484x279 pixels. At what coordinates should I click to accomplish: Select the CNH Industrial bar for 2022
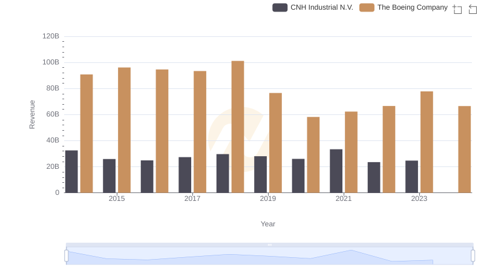pos(374,177)
